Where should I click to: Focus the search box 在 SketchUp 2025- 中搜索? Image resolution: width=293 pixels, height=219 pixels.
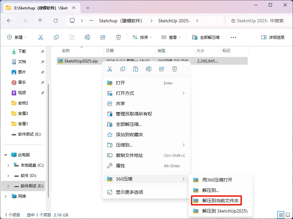tap(258, 21)
